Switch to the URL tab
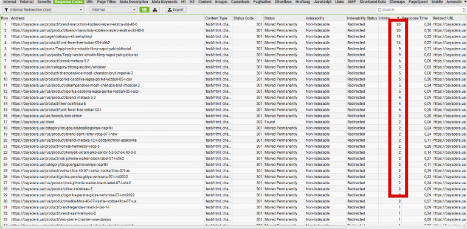 pyautogui.click(x=90, y=2)
